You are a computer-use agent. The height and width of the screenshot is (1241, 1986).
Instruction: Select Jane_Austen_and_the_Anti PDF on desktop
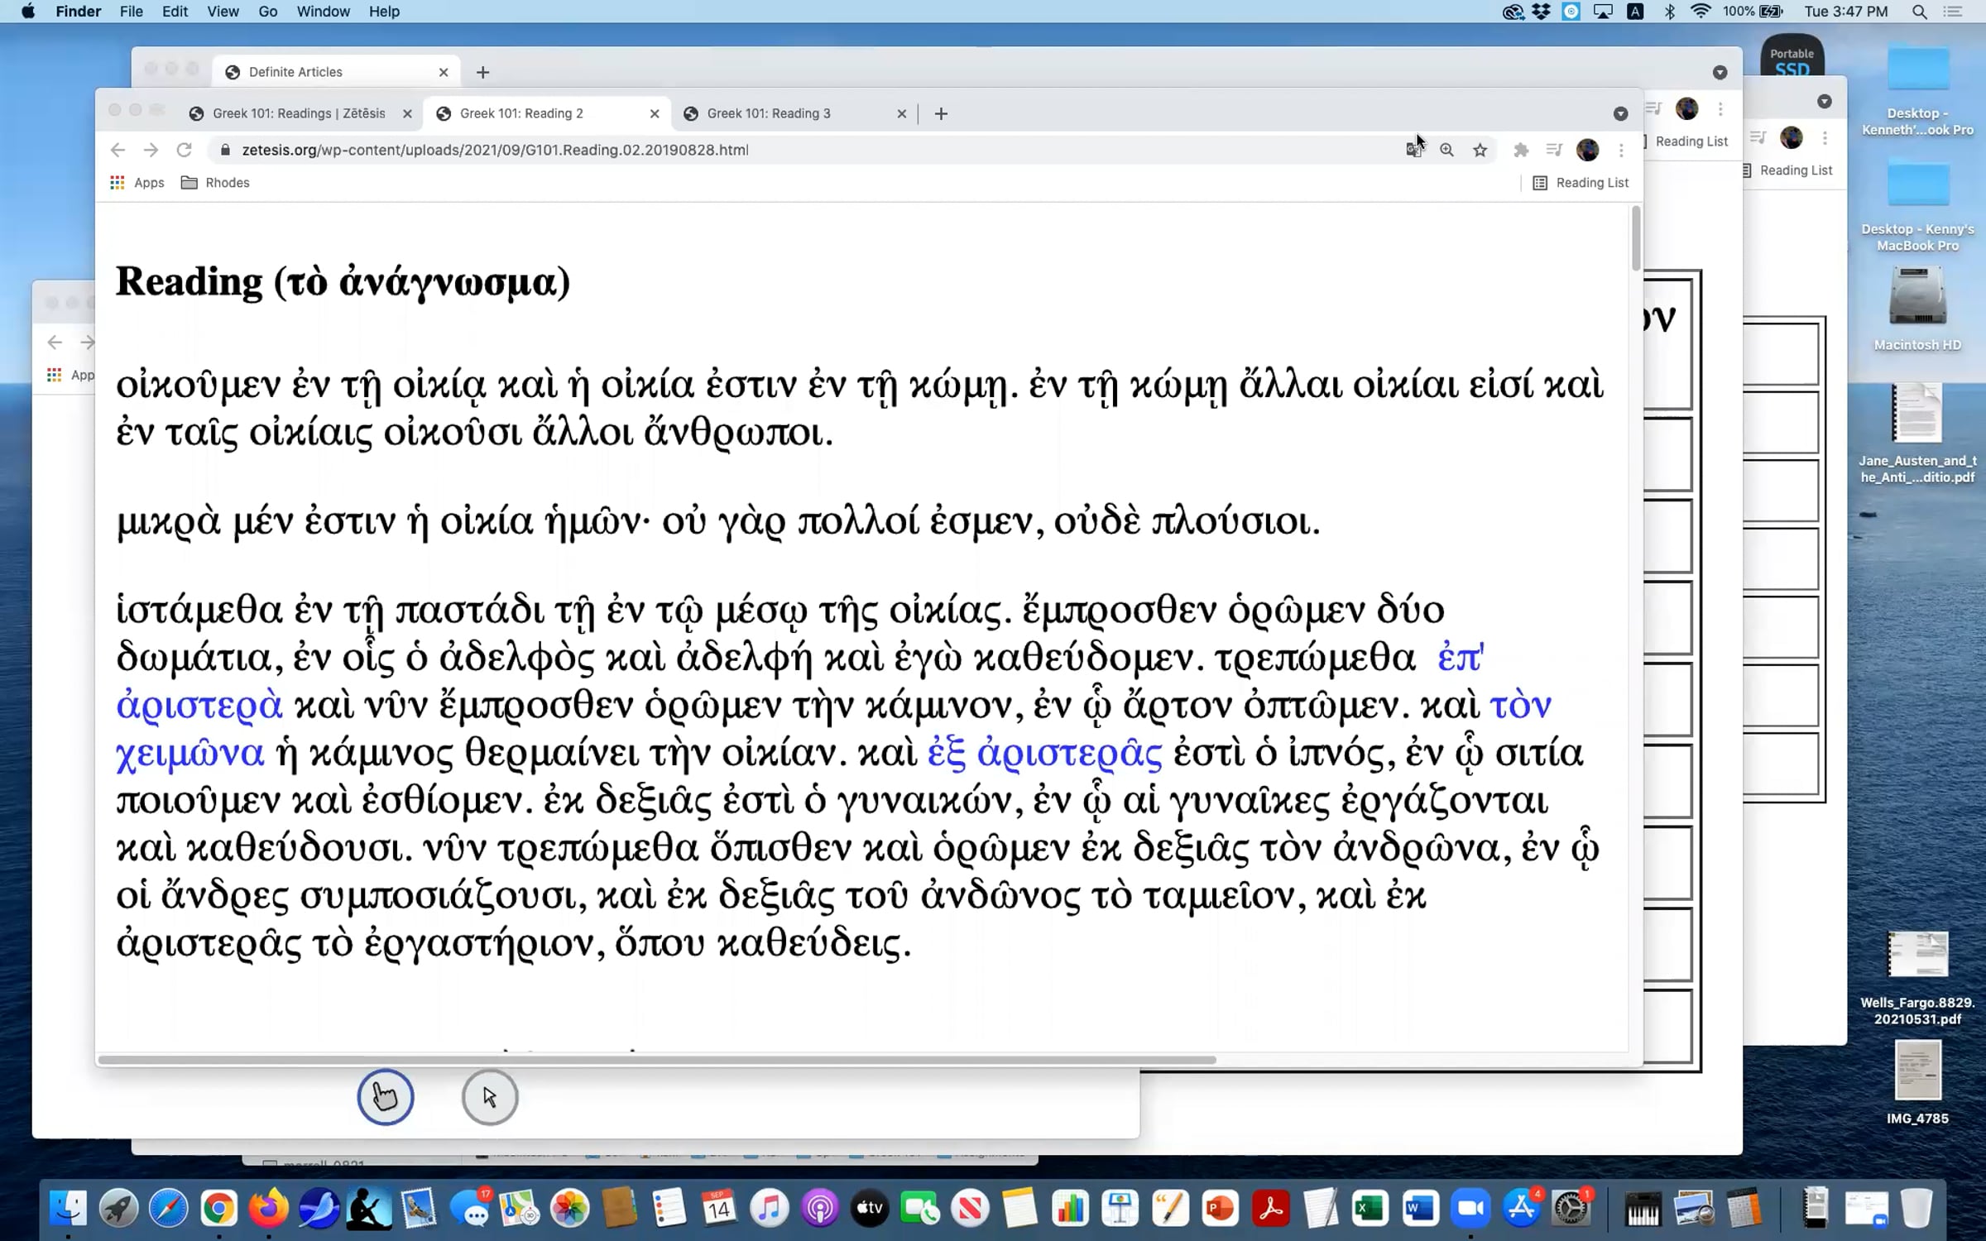(x=1917, y=434)
